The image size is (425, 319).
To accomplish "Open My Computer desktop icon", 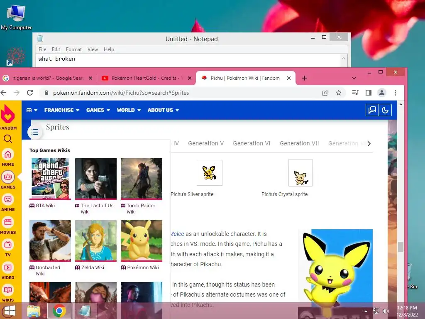I will [x=16, y=17].
